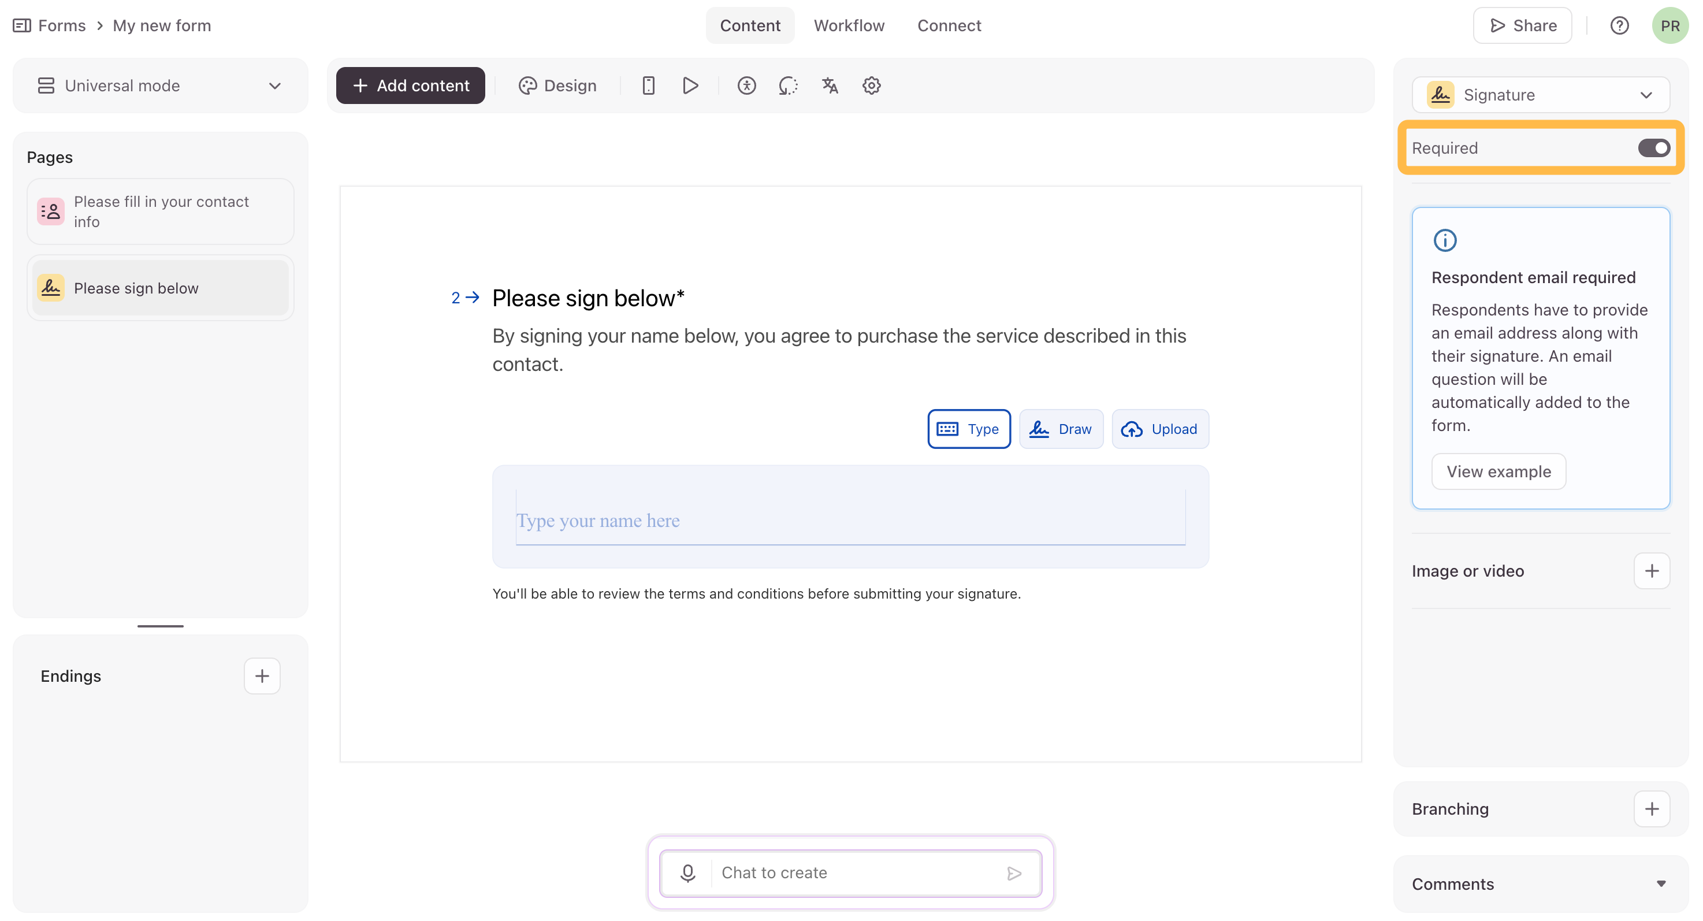Select the Upload signature option
Viewport: 1703px width, 921px height.
pos(1160,429)
